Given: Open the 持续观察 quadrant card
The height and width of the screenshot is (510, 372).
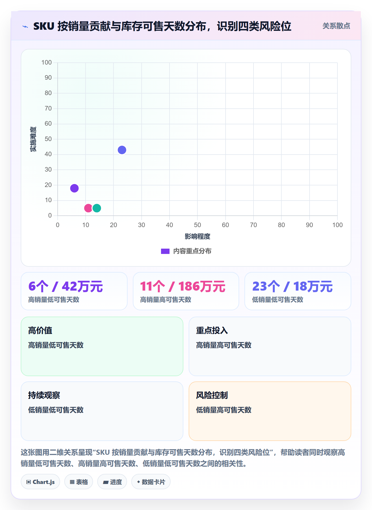Looking at the screenshot, I should click(102, 411).
